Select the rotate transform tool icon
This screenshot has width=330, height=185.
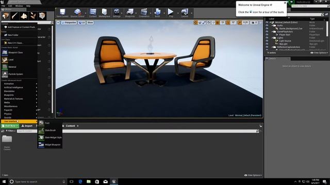(200, 23)
